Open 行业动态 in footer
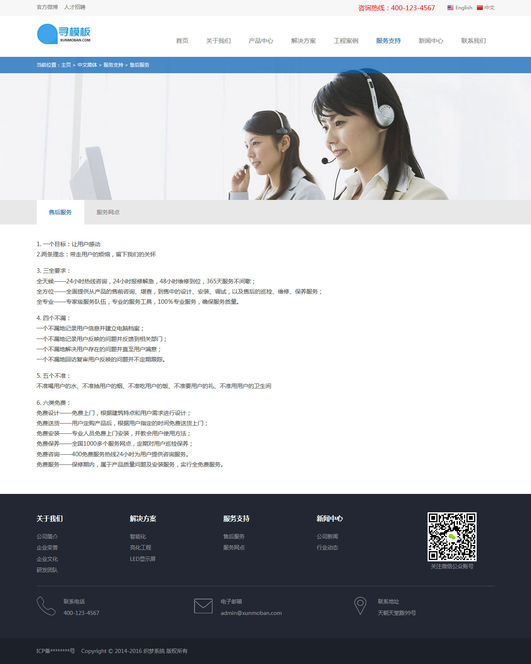This screenshot has width=531, height=664. (x=327, y=547)
